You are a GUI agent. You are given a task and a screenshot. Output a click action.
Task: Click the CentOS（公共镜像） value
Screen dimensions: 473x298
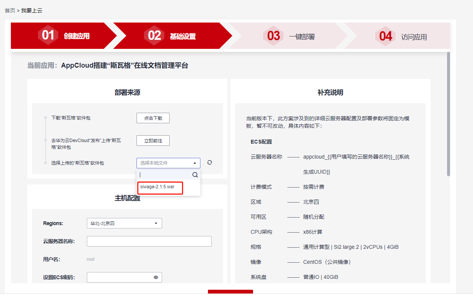pos(327,262)
